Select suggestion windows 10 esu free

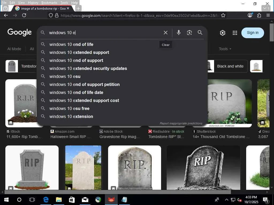click(122, 109)
